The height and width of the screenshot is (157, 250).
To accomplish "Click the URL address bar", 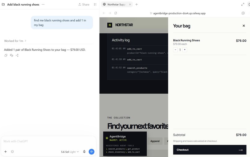I will [178, 13].
